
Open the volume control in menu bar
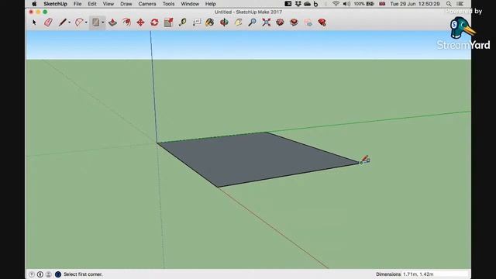346,4
